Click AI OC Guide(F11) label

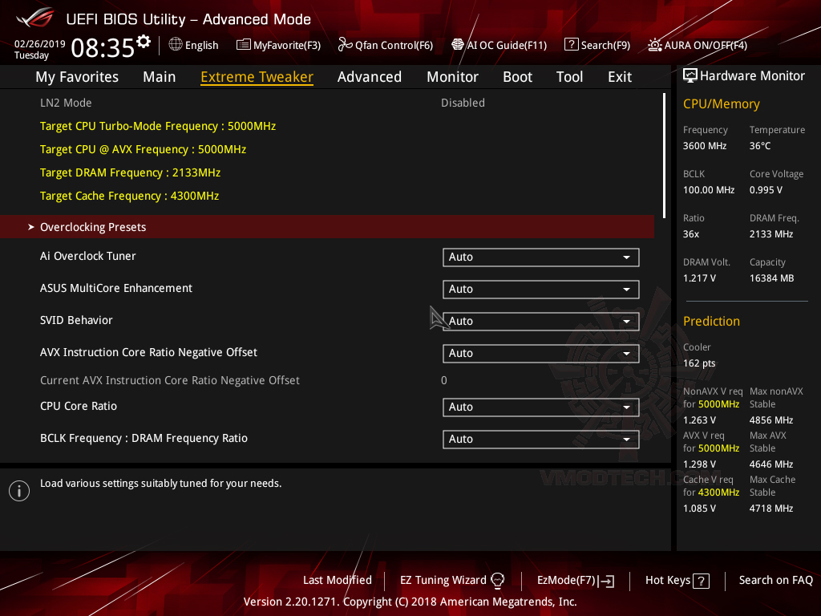pos(507,45)
